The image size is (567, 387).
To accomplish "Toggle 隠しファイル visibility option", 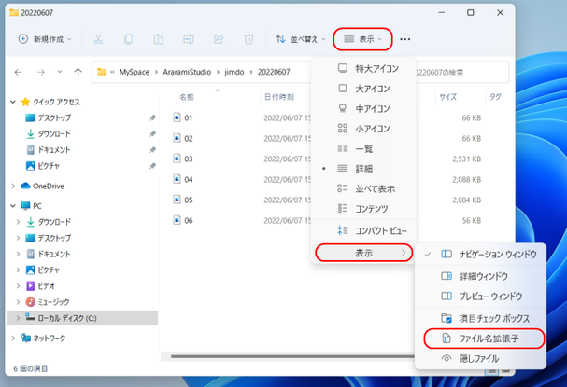I will [x=480, y=358].
